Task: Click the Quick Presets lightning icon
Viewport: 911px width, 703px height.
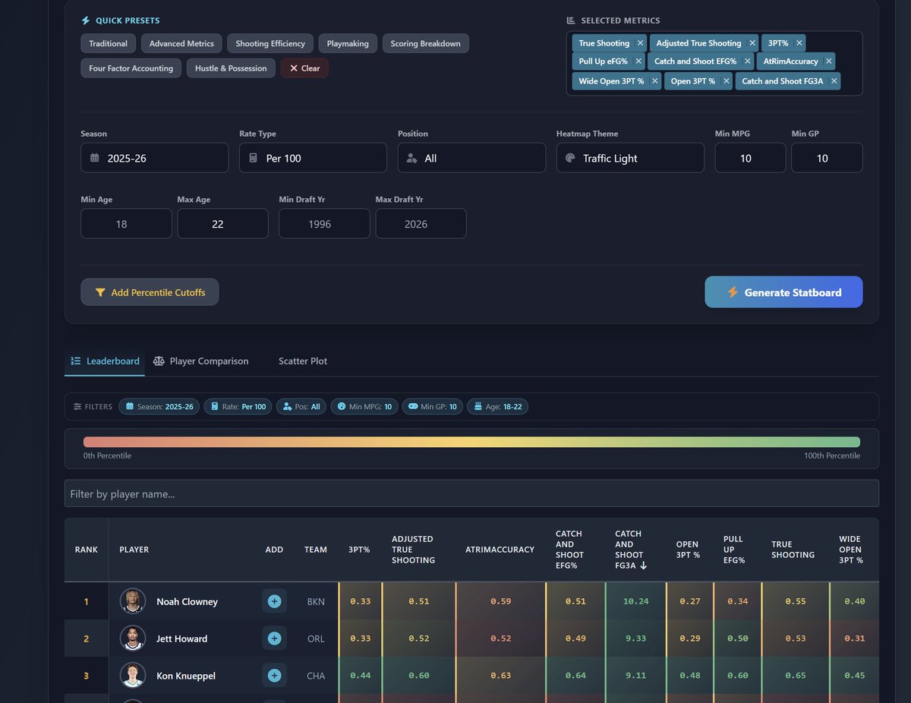Action: (x=86, y=20)
